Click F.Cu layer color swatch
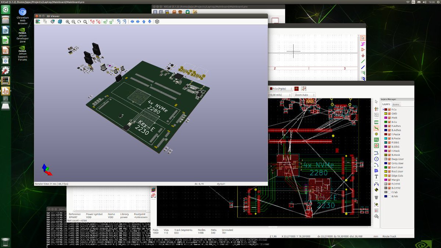The width and height of the screenshot is (441, 248). point(386,109)
